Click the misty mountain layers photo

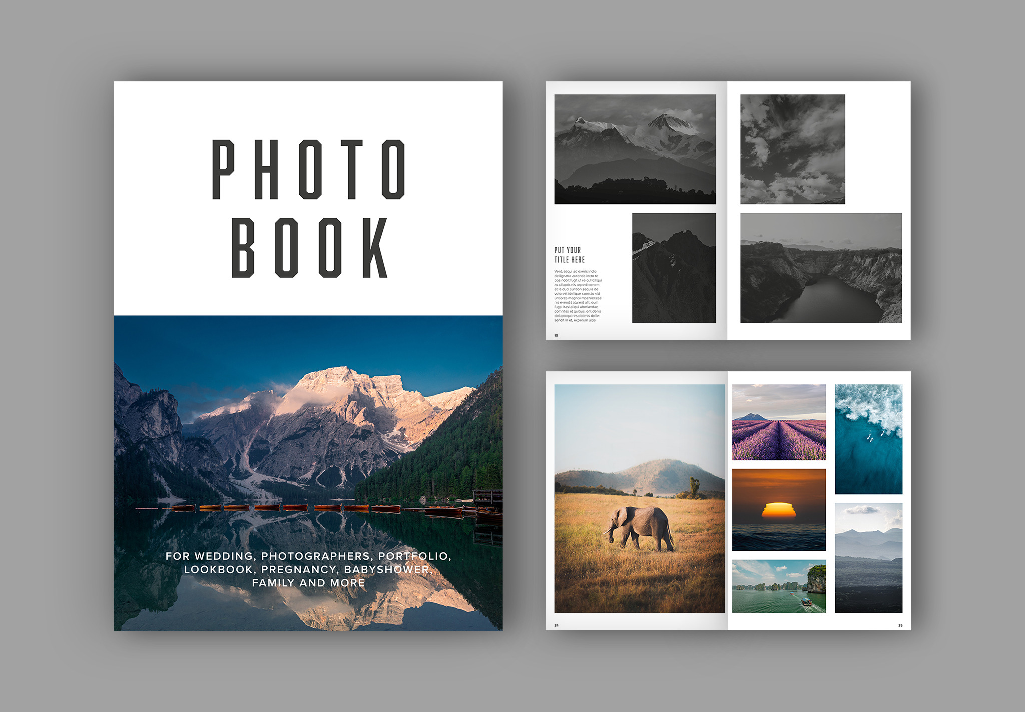[868, 557]
